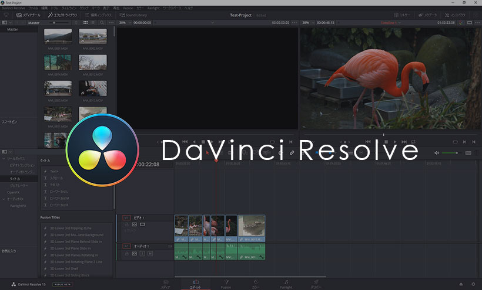The height and width of the screenshot is (290, 482).
Task: Mute the オーディオ1 track (M)
Action: [150, 254]
